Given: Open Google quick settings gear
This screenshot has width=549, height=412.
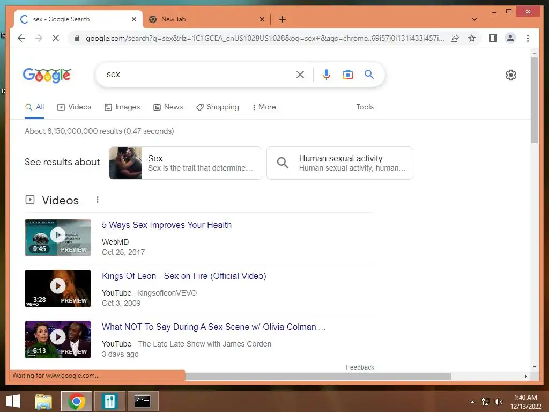Looking at the screenshot, I should pos(510,75).
